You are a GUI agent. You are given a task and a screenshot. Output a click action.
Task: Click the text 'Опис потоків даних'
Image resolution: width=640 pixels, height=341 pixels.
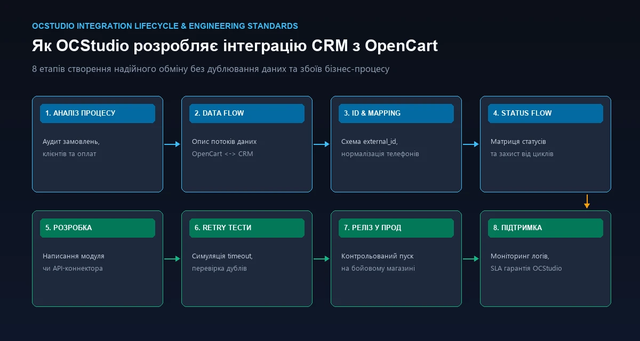coord(224,142)
